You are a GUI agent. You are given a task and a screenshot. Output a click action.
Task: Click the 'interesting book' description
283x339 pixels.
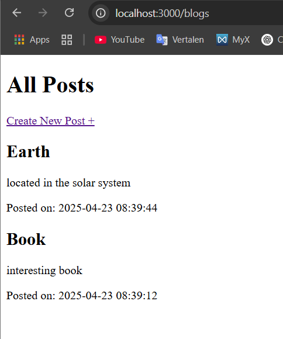[44, 271]
